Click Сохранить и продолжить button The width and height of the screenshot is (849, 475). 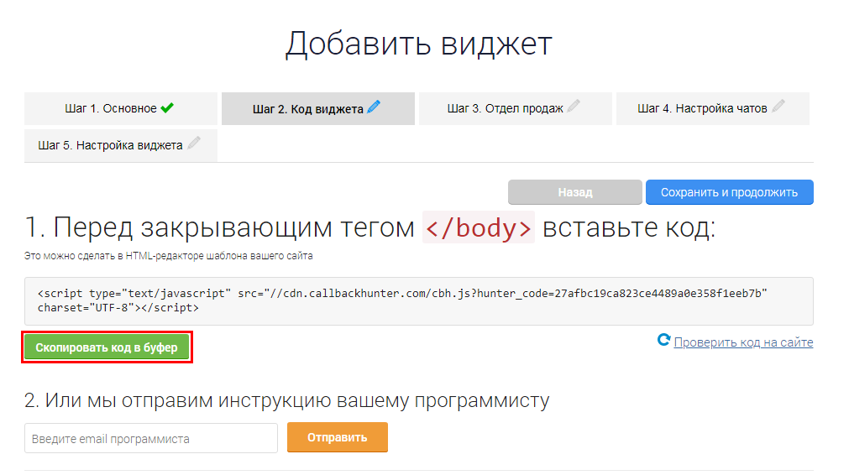click(x=730, y=192)
